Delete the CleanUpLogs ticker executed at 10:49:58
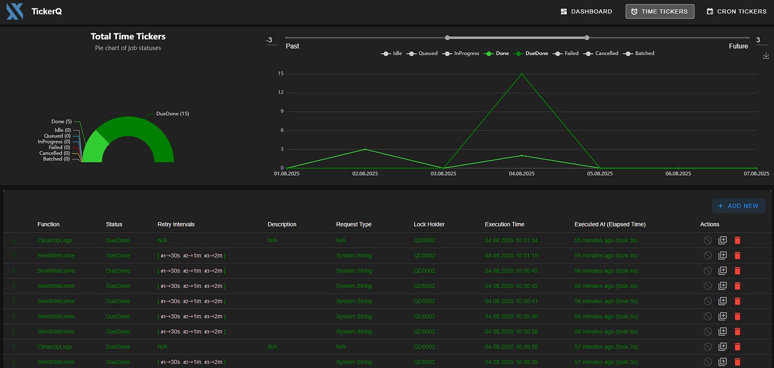The image size is (774, 368). pyautogui.click(x=737, y=347)
